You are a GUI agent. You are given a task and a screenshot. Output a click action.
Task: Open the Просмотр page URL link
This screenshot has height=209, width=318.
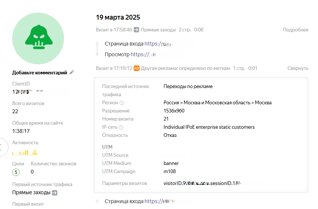coord(146,54)
